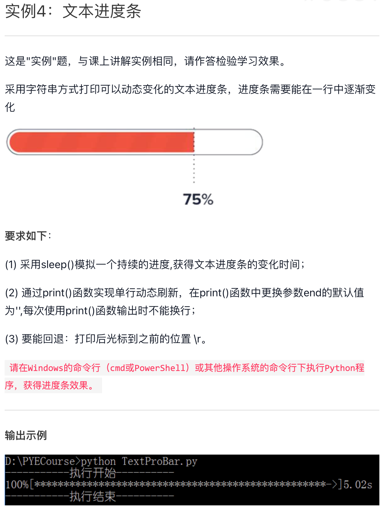
Task: Click the '执行开始' line in terminal output
Action: pos(93,473)
